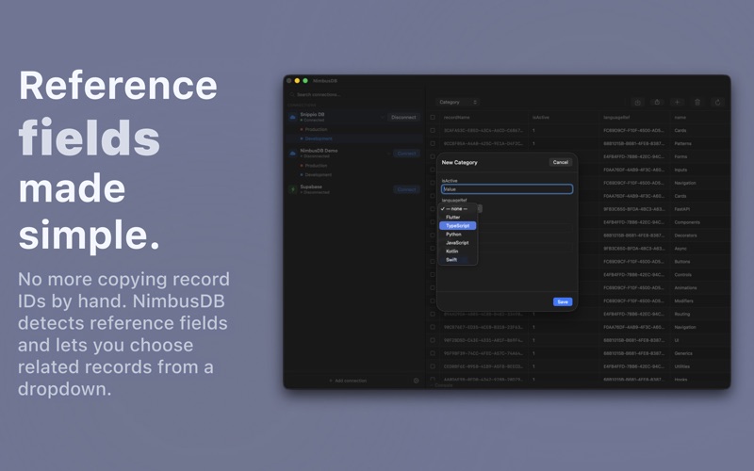Click Cancel in New Category dialog
The width and height of the screenshot is (754, 471).
[560, 162]
